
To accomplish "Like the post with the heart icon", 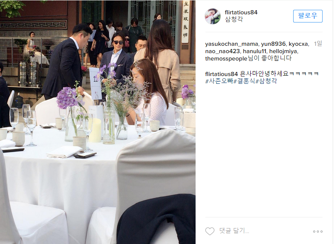I will tap(210, 231).
